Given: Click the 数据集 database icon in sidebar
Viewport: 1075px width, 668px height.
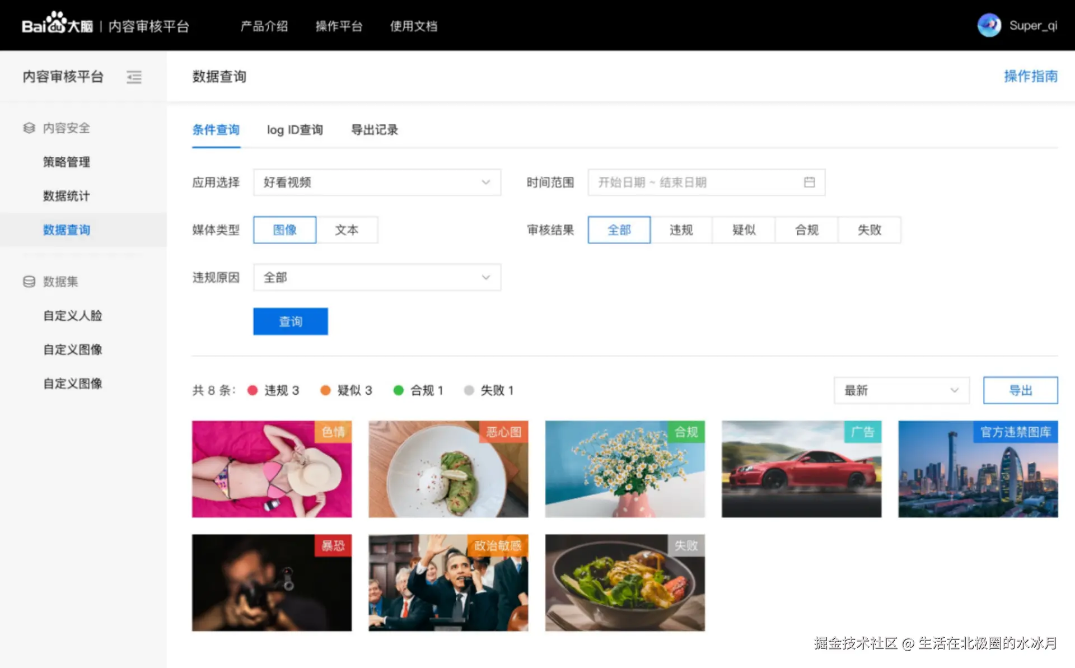Looking at the screenshot, I should pyautogui.click(x=29, y=281).
